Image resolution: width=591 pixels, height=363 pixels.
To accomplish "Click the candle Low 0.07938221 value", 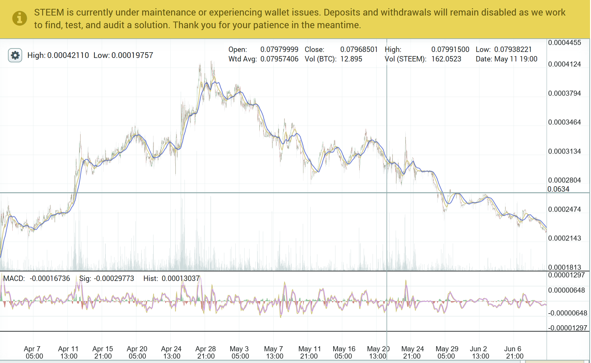I will pos(513,49).
